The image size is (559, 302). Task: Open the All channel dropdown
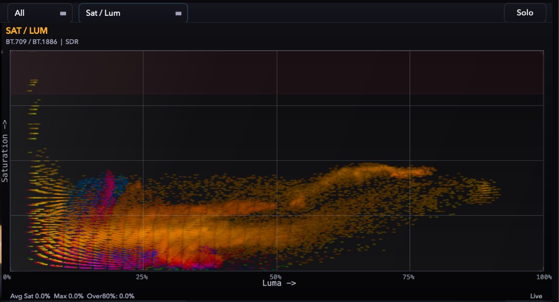click(x=40, y=13)
